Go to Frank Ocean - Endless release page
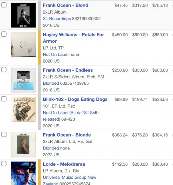This screenshot has height=185, width=173. 68,70
